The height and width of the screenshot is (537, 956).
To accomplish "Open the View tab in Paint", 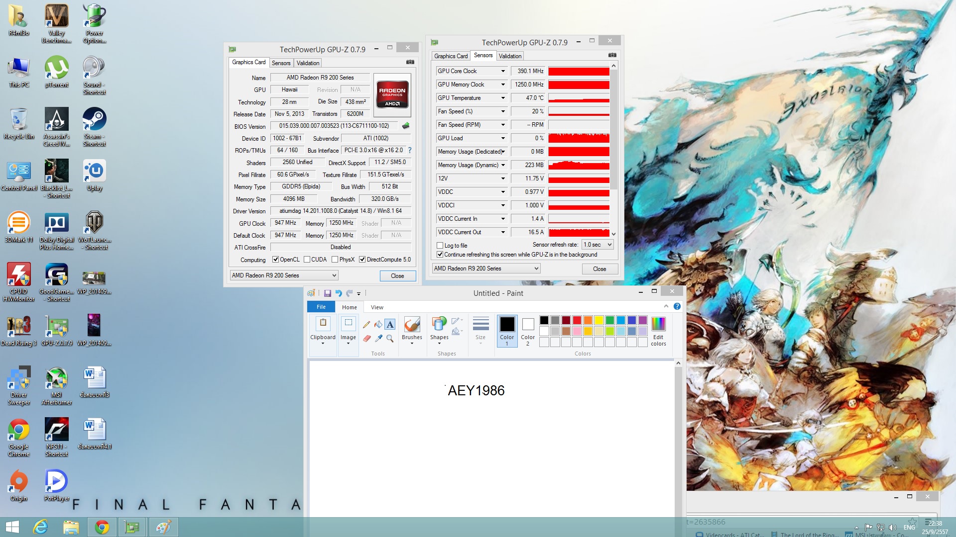I will pos(377,307).
